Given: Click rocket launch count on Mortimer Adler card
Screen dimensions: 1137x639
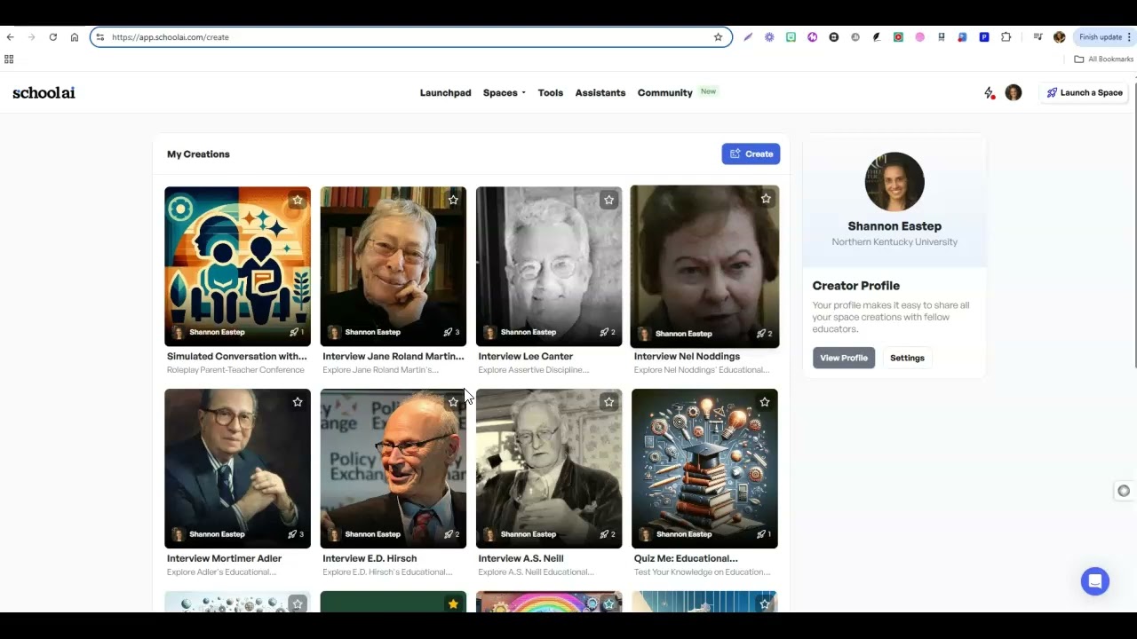Looking at the screenshot, I should coord(296,534).
